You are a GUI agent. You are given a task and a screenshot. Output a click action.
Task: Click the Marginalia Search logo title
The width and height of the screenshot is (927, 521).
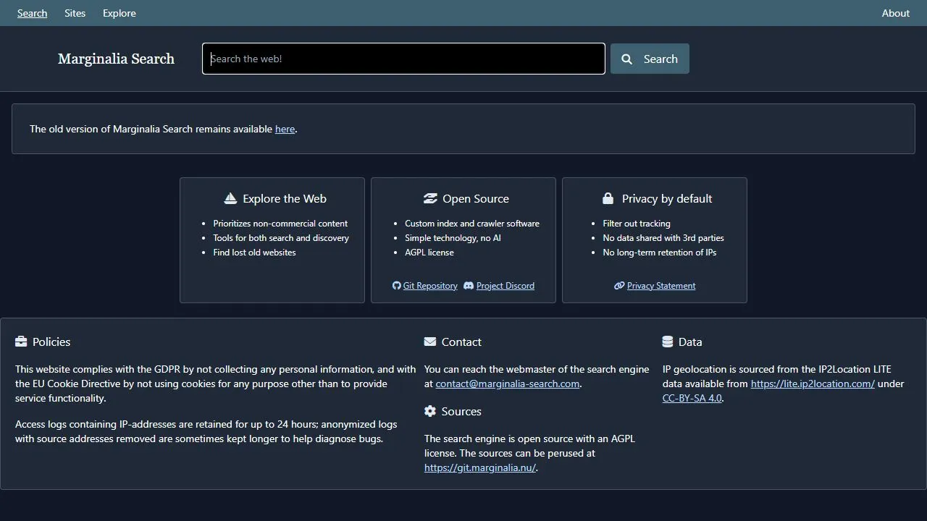pyautogui.click(x=116, y=59)
